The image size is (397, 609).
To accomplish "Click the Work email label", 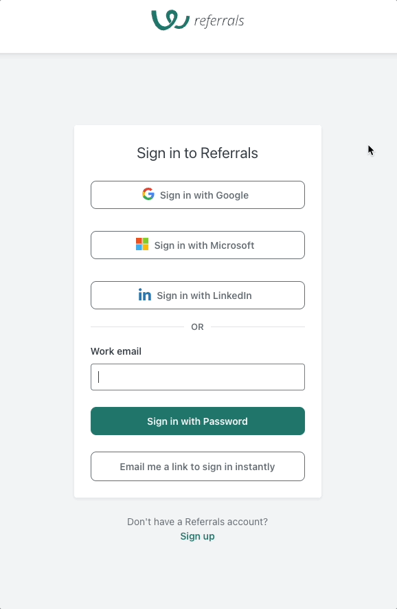I will (x=115, y=351).
